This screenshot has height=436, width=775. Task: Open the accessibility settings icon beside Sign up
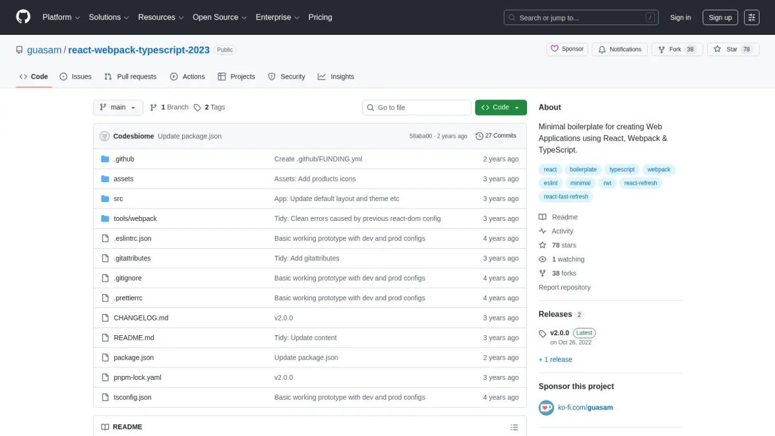point(752,17)
